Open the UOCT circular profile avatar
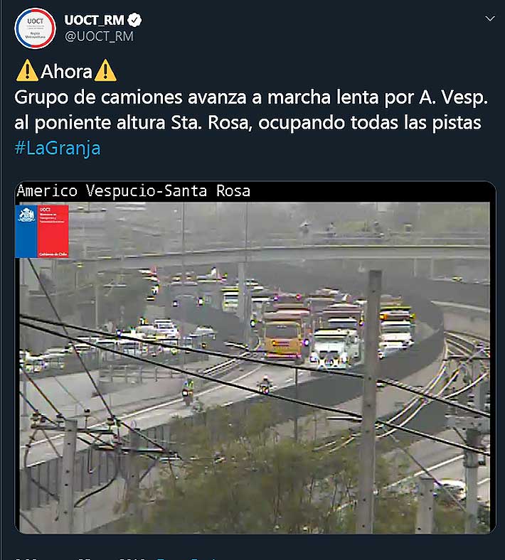The height and width of the screenshot is (560, 505). pyautogui.click(x=35, y=28)
